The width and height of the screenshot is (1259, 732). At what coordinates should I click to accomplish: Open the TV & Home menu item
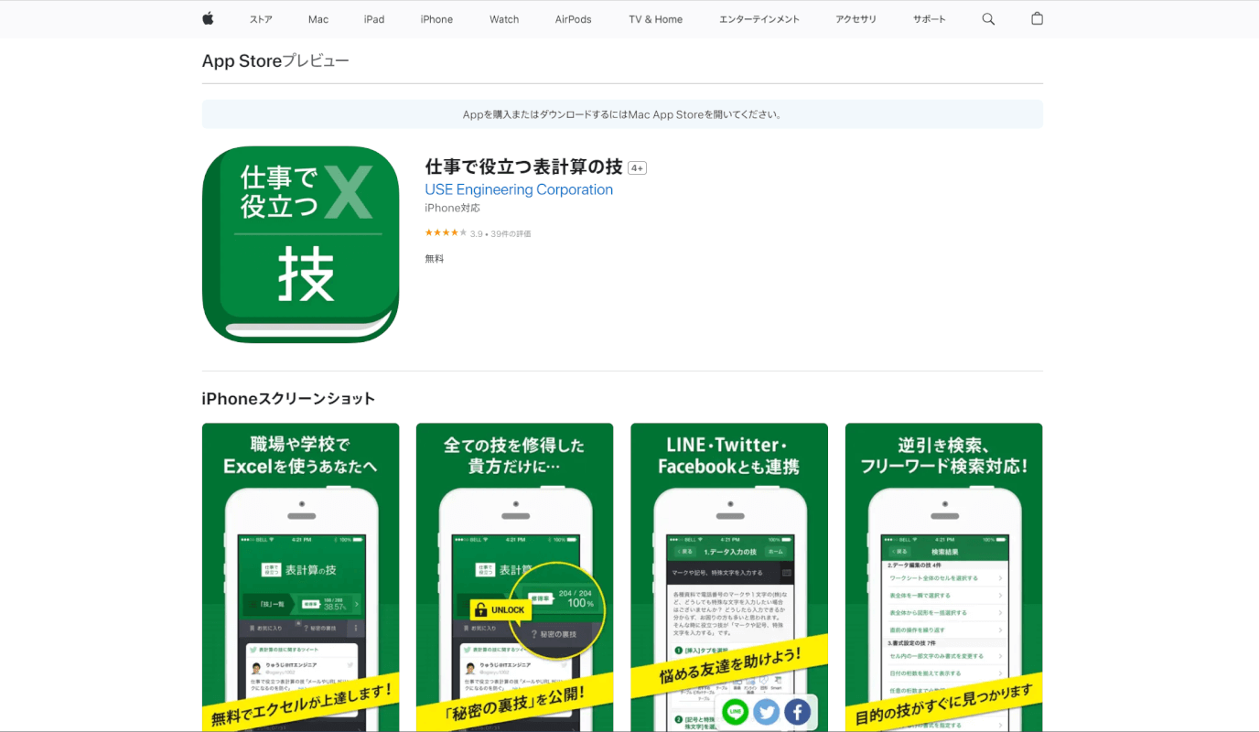655,19
